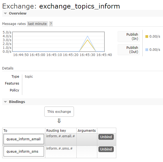
Task: Click the Overview section heading
Action: (x=18, y=13)
